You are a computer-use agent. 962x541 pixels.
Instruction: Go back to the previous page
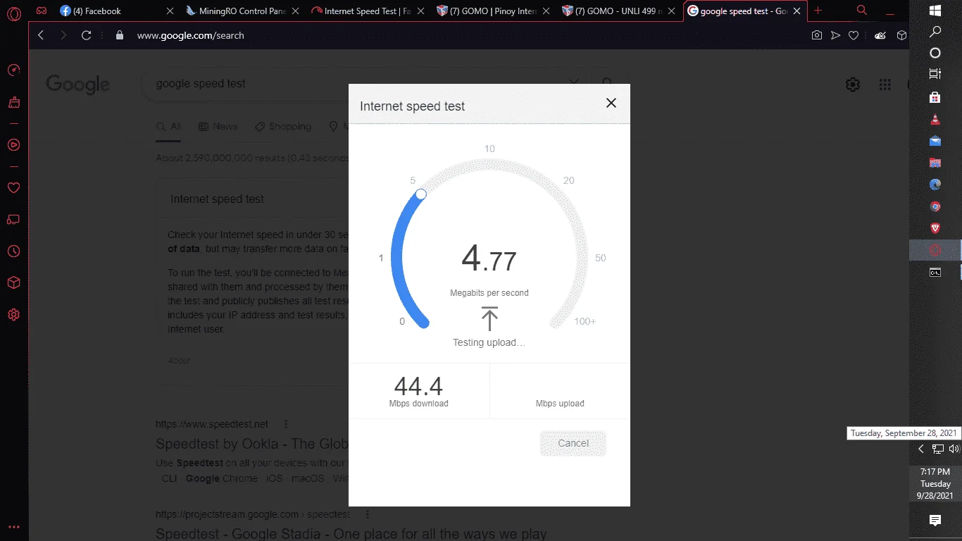coord(41,35)
